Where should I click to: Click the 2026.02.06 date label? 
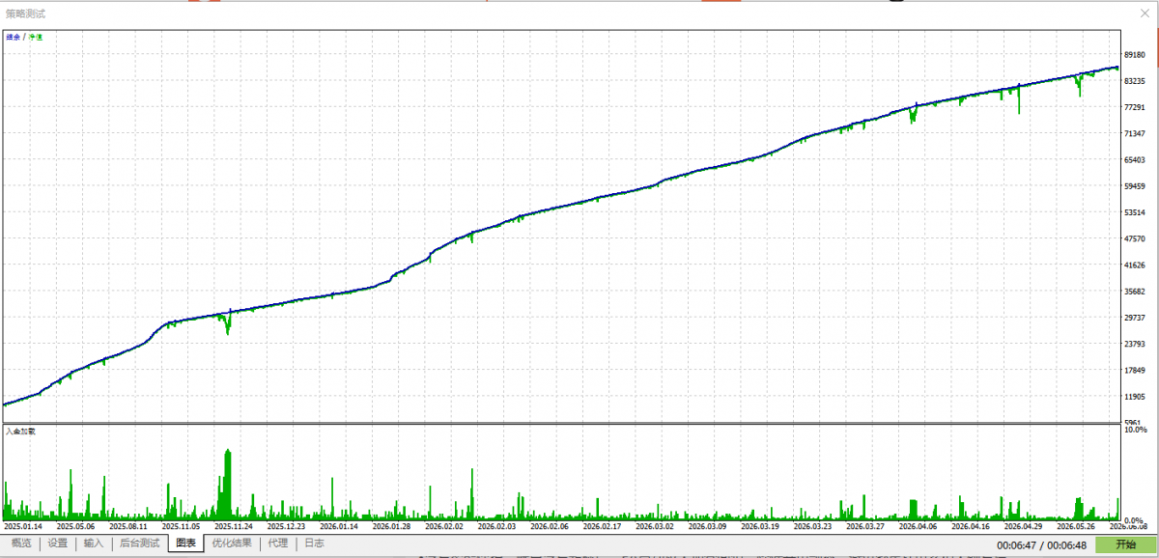pos(549,527)
